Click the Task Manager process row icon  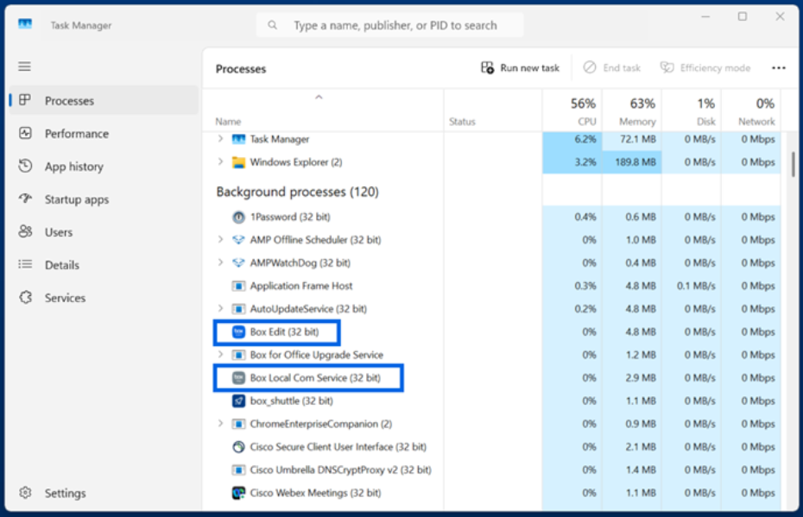[x=238, y=139]
